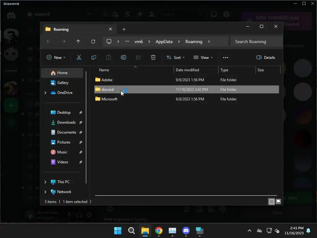The height and width of the screenshot is (238, 317).
Task: Expand the OneDrive tree node
Action: [x=45, y=93]
